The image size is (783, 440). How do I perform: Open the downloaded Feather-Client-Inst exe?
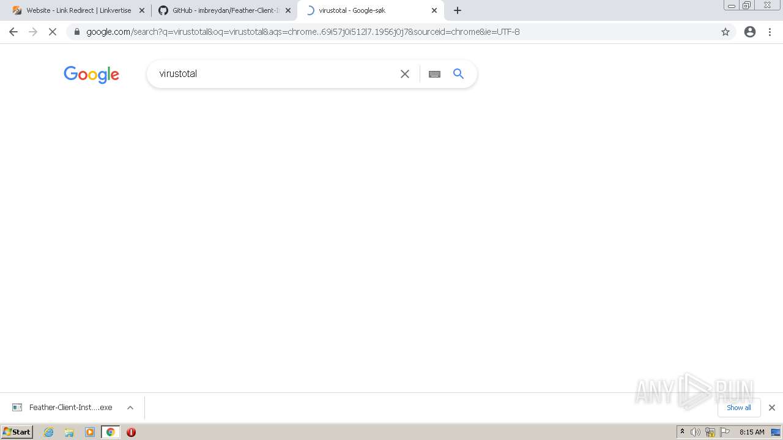click(63, 408)
